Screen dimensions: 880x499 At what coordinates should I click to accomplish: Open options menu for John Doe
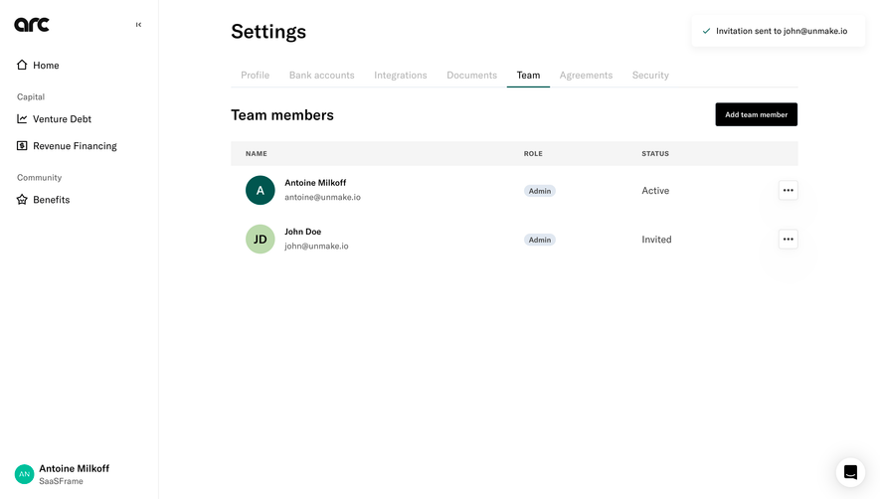[x=788, y=240]
